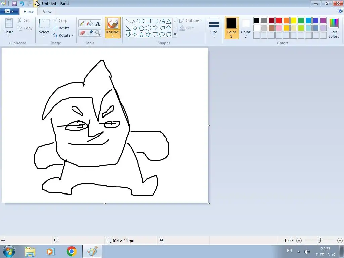Choose the Up arrow shape

point(169,28)
